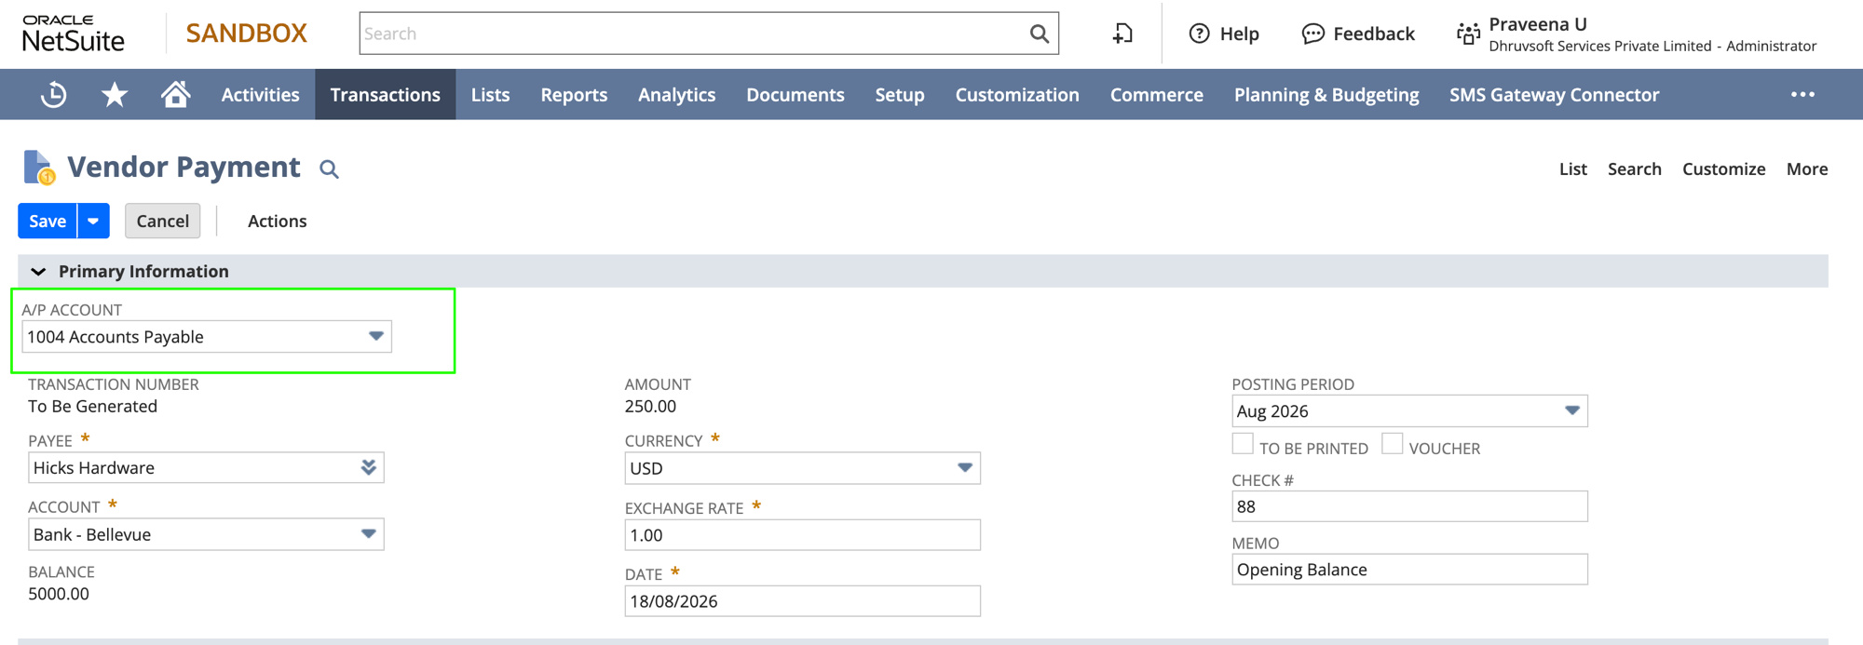The width and height of the screenshot is (1863, 645).
Task: Open the Transactions menu
Action: pos(385,94)
